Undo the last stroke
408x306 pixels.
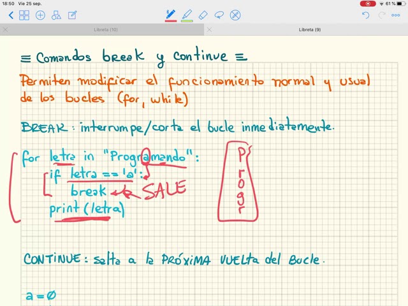[x=365, y=15]
